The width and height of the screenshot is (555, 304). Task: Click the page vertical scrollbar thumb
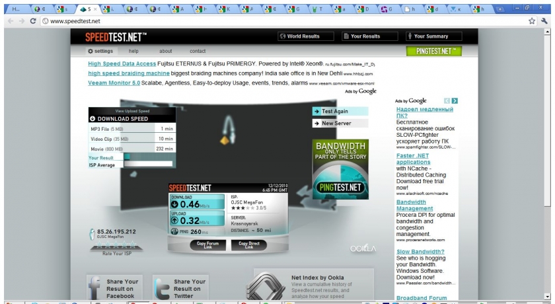click(x=548, y=120)
